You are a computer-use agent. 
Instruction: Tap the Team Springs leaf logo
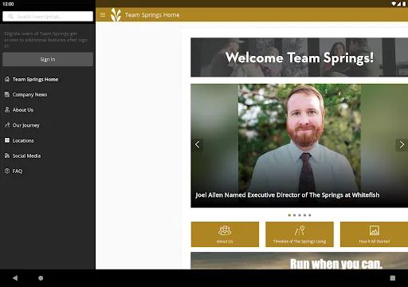[x=116, y=14]
